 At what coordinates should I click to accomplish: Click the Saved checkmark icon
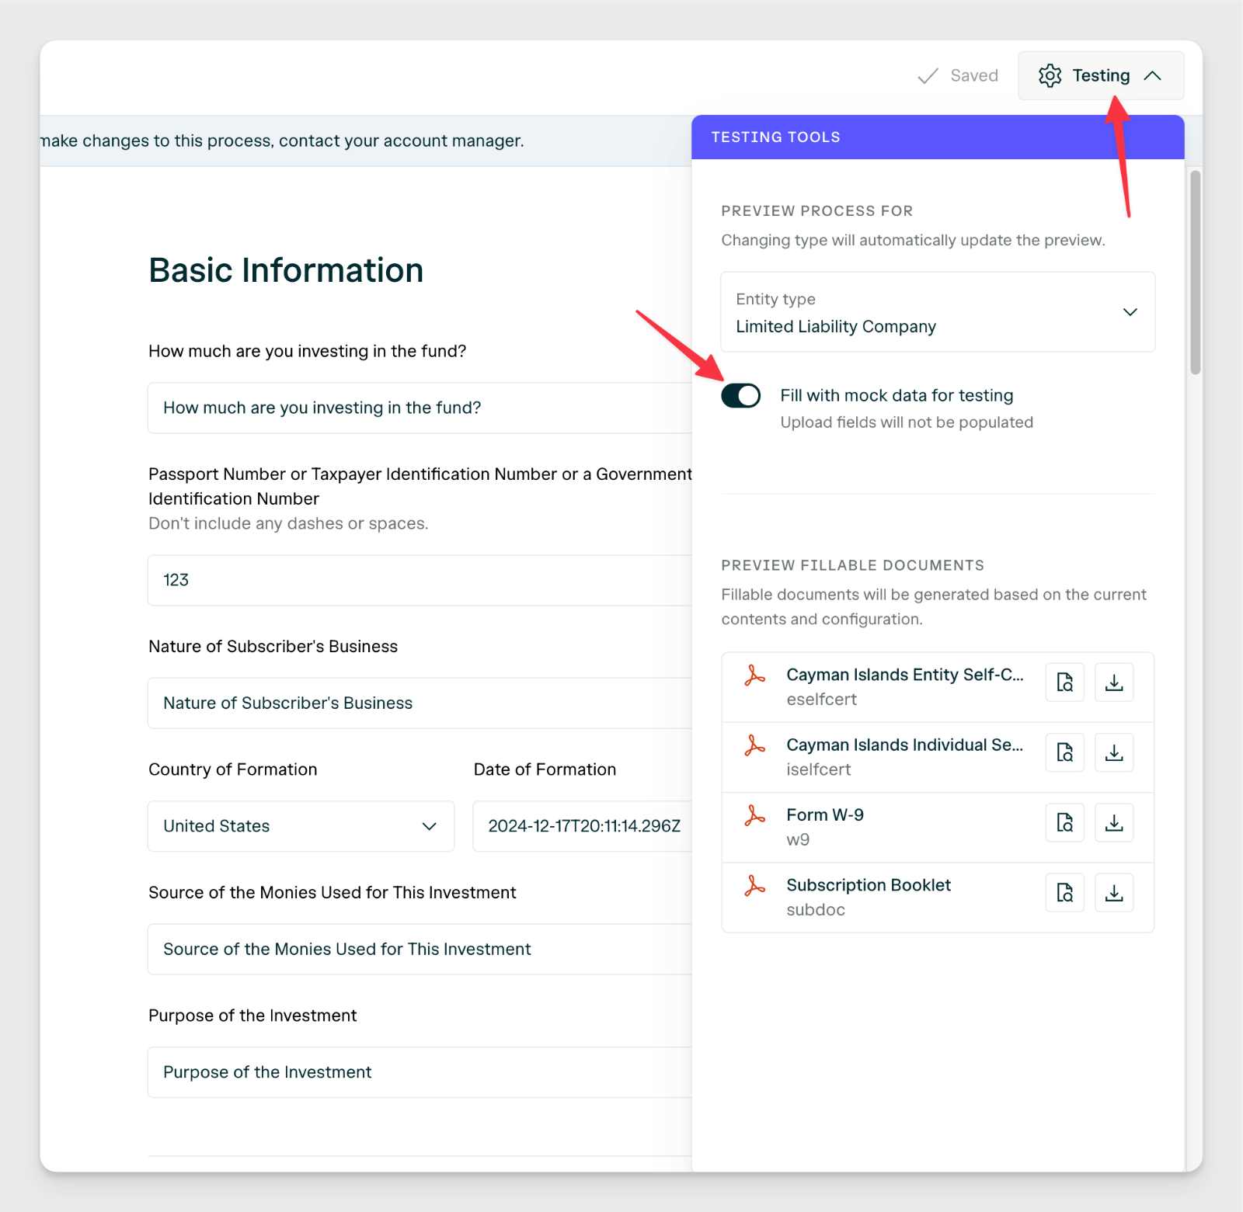(928, 75)
